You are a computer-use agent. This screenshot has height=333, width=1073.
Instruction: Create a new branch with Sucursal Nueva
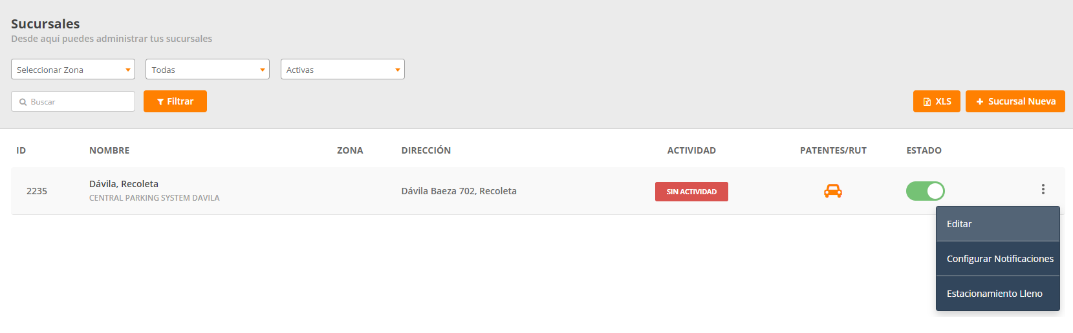pyautogui.click(x=1015, y=101)
